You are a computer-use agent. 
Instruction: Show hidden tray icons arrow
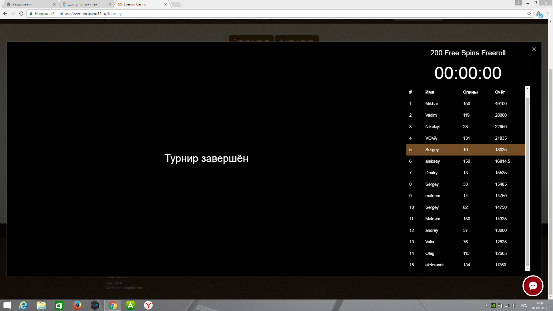pyautogui.click(x=486, y=306)
